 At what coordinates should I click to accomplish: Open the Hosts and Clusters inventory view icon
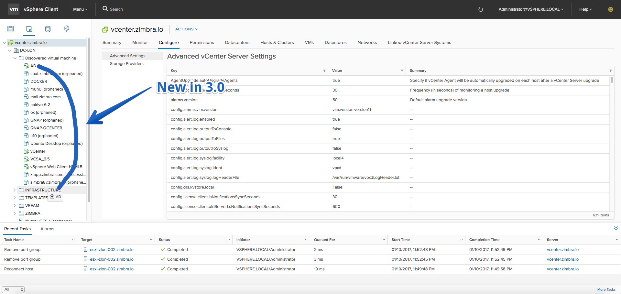point(10,29)
